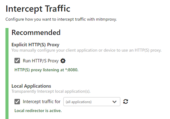Click Transparently Intercept local application(s) text
170x119 pixels.
[x=51, y=91]
